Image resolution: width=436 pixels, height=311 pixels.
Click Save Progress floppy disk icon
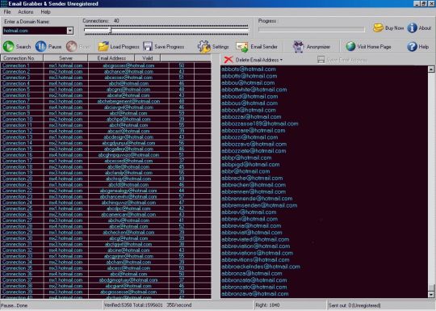tap(148, 47)
